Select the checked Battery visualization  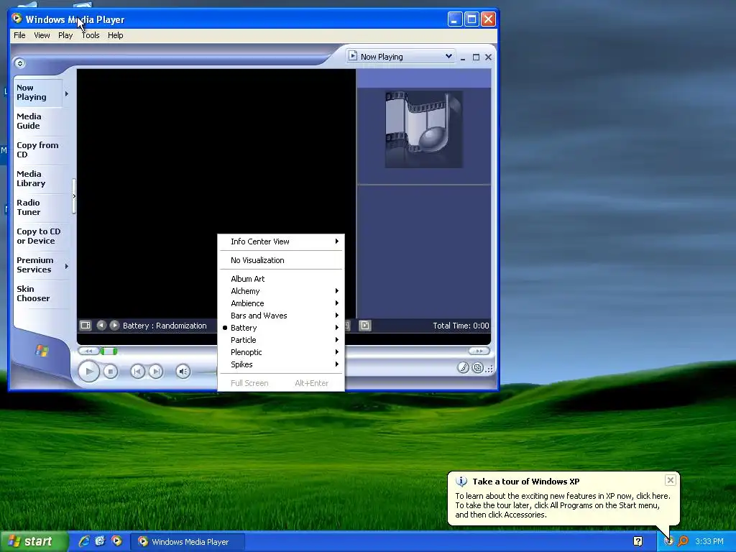point(281,328)
